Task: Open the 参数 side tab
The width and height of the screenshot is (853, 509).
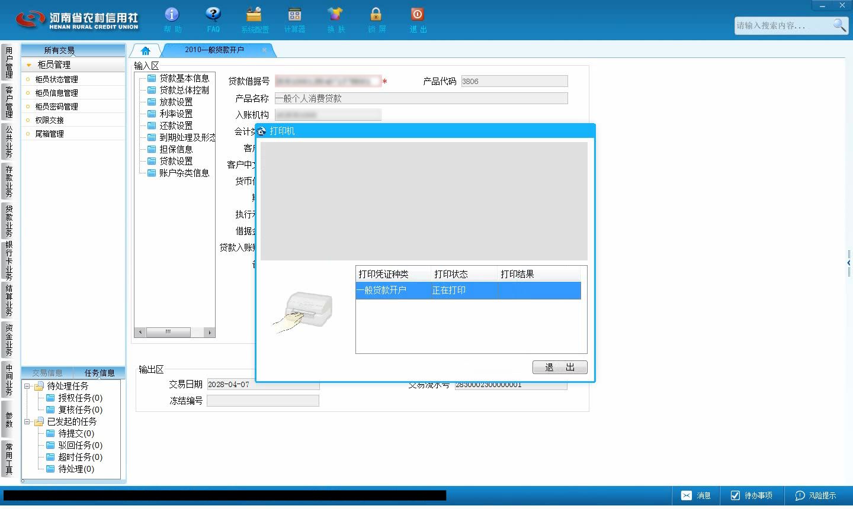Action: click(x=9, y=419)
